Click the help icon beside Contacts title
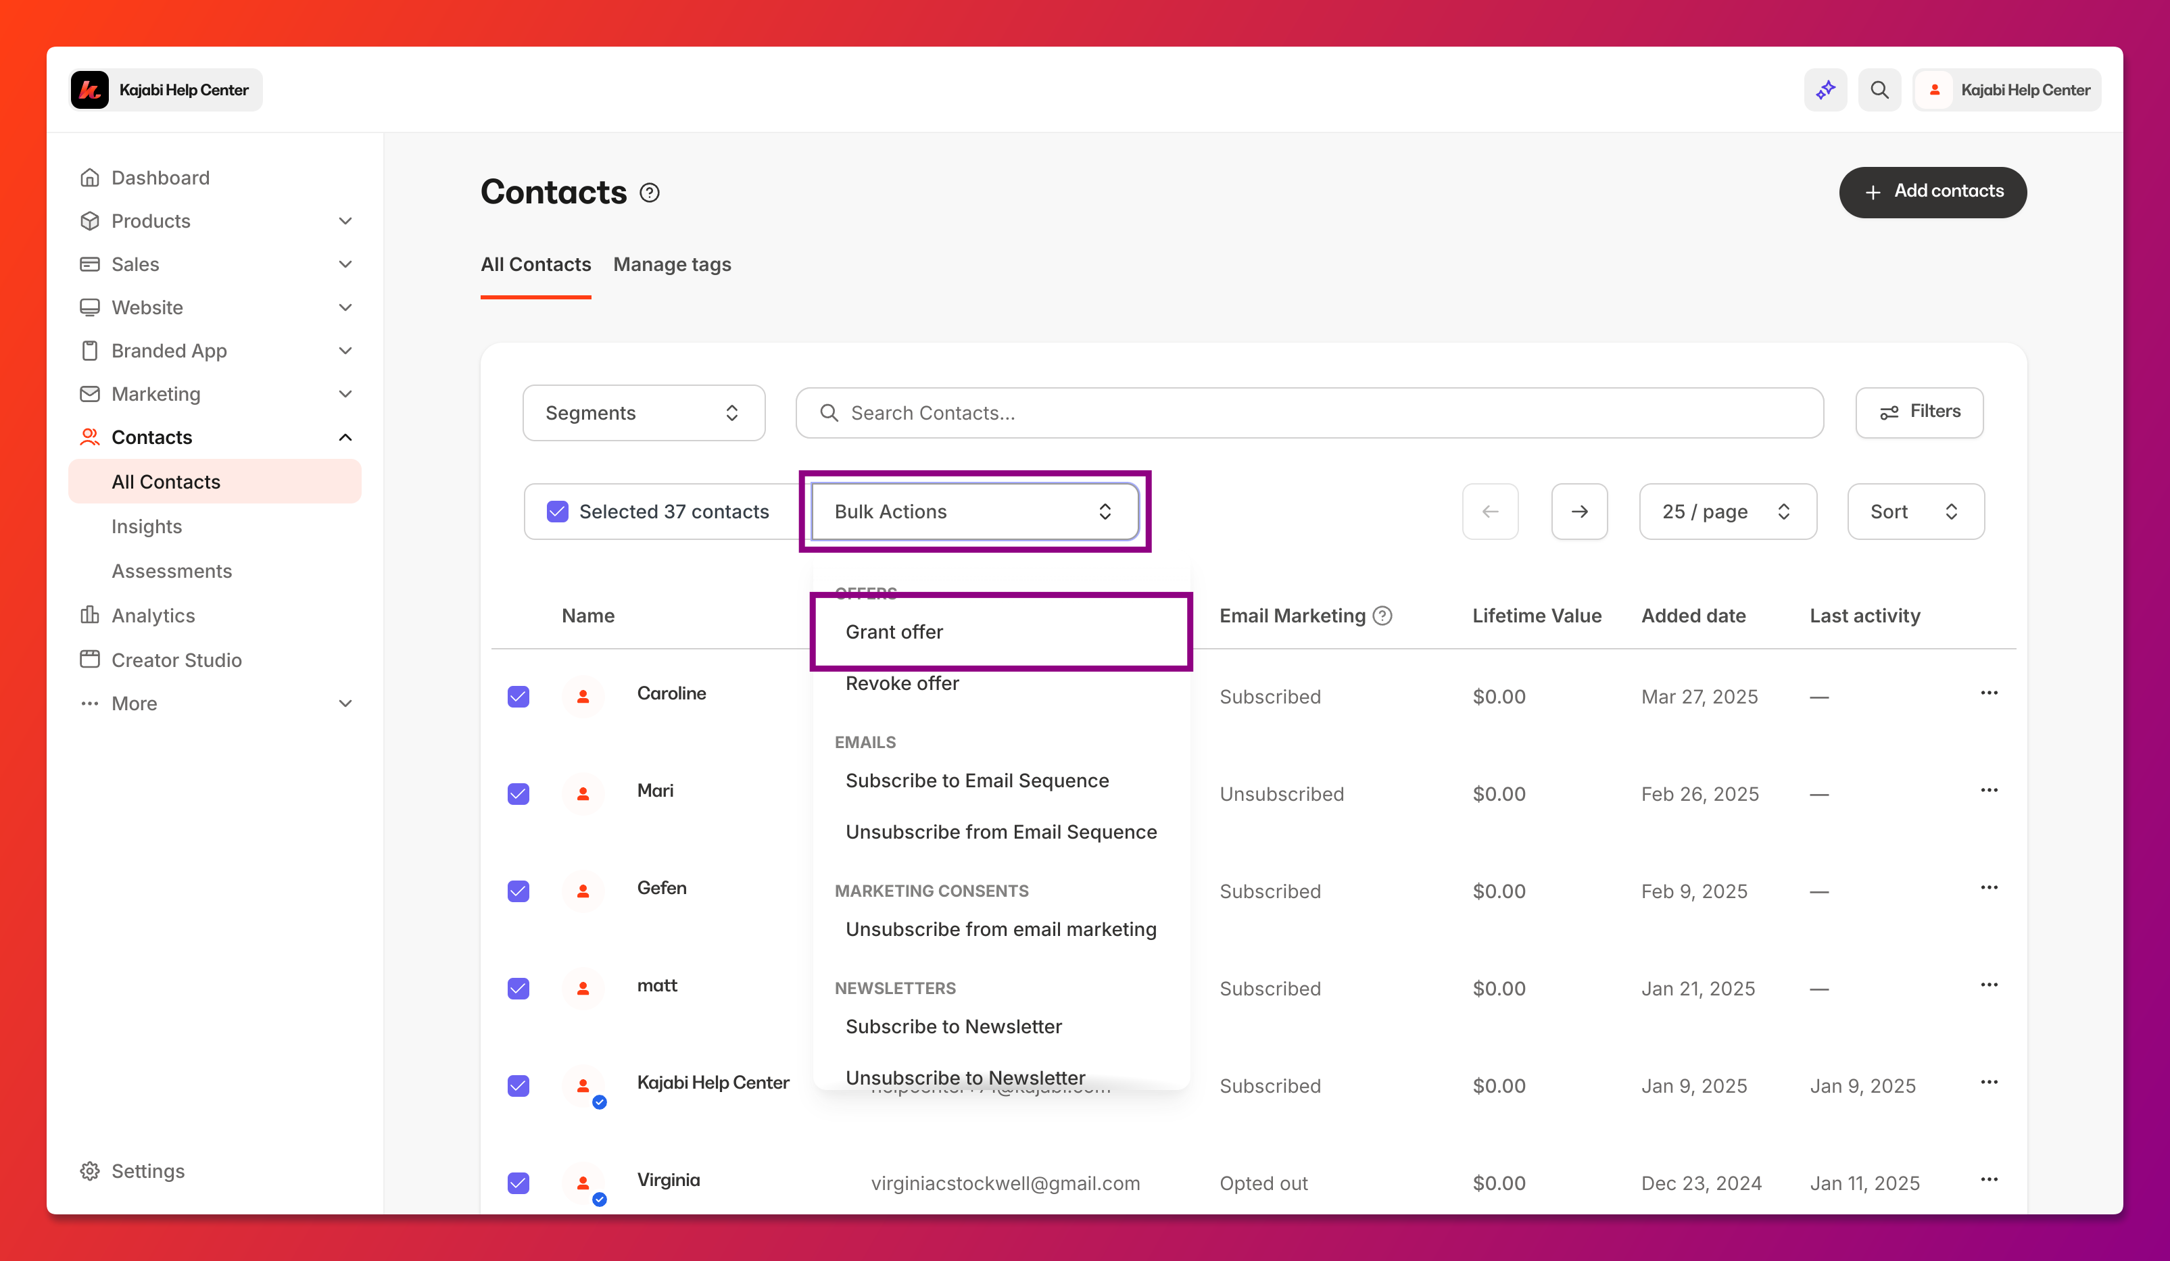Image resolution: width=2170 pixels, height=1261 pixels. click(x=650, y=193)
